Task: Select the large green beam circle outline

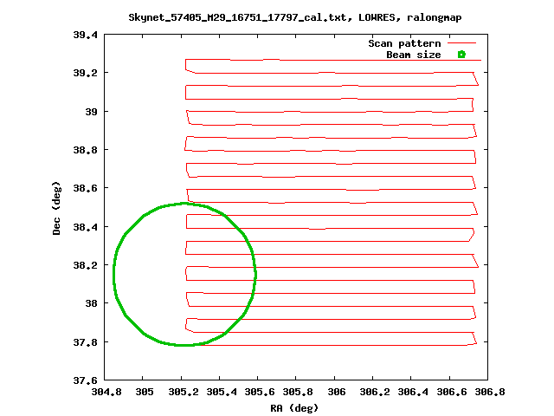Action: [184, 274]
